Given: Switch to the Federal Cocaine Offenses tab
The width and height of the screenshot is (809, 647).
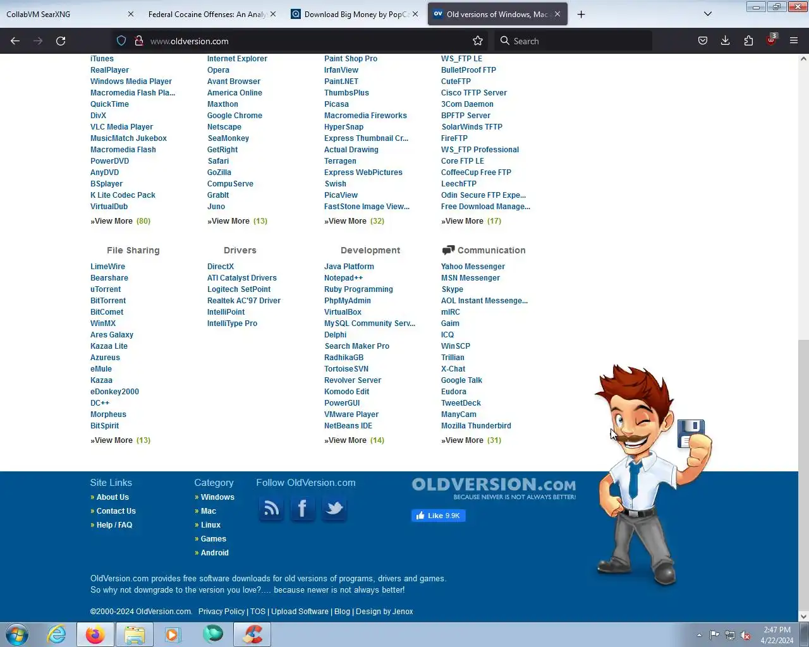Looking at the screenshot, I should [x=207, y=14].
